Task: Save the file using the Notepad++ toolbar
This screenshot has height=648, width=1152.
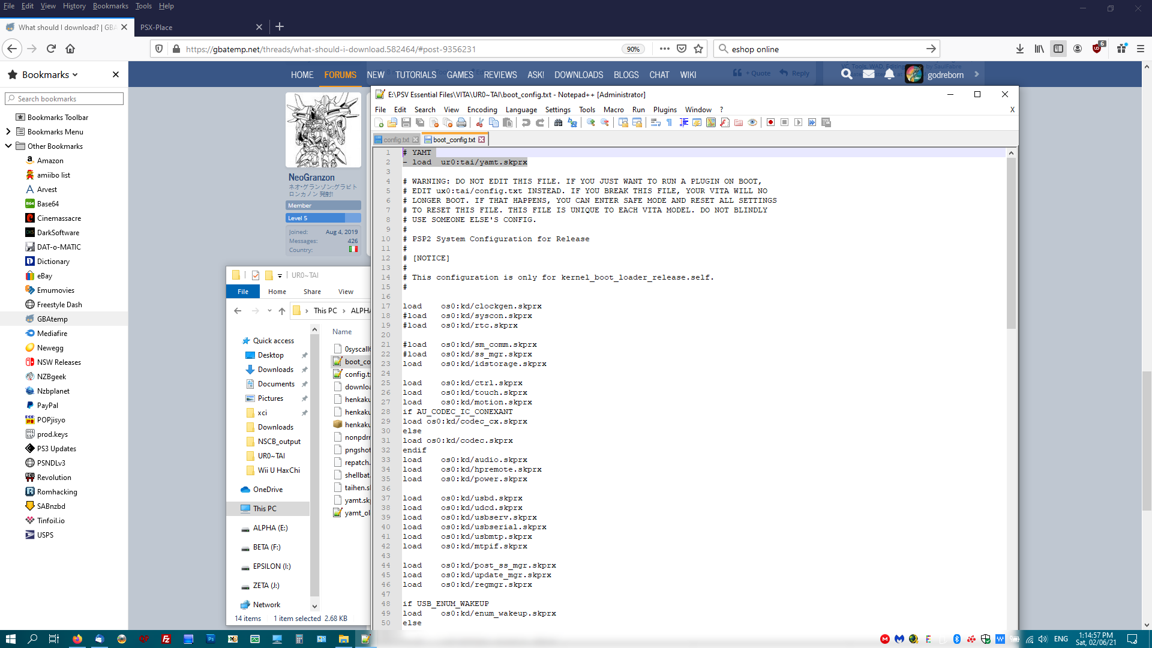Action: (406, 122)
